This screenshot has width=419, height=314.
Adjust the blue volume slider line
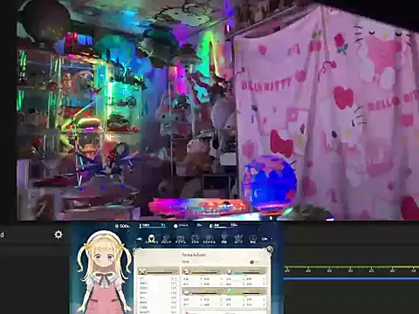tap(351, 278)
